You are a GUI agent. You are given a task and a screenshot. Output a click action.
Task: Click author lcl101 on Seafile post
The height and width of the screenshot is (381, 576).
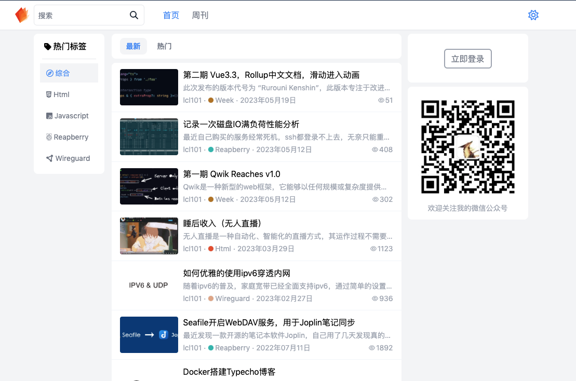point(193,348)
